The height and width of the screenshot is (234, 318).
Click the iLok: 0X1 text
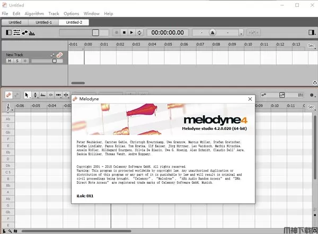tap(85, 196)
